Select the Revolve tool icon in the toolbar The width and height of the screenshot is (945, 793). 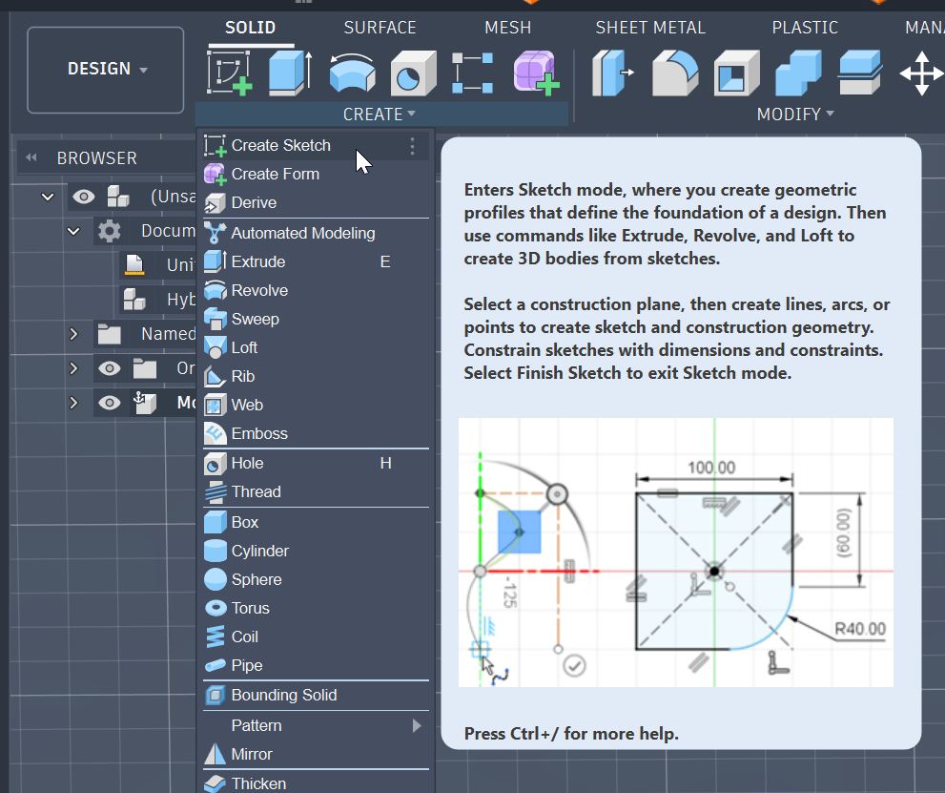(350, 73)
